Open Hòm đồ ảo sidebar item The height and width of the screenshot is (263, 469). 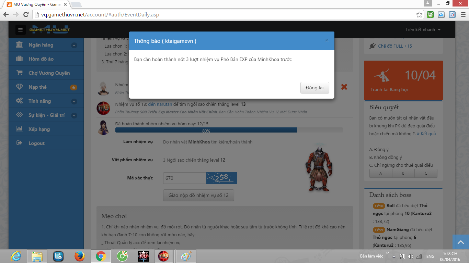point(41,59)
